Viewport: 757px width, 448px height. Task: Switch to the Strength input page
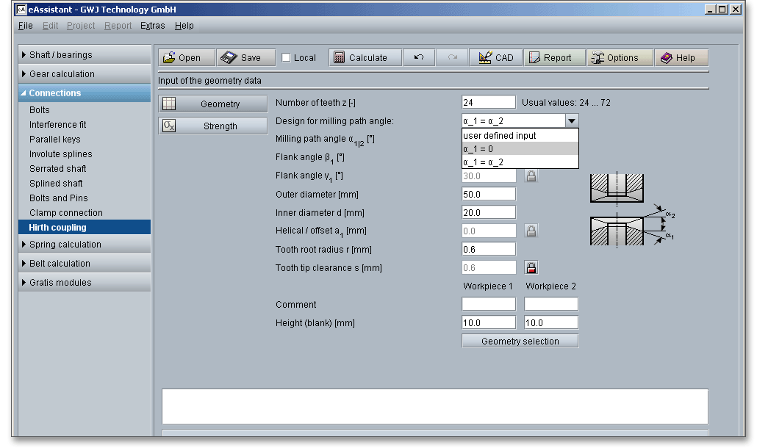pyautogui.click(x=213, y=126)
